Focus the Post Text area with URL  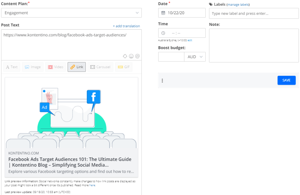click(71, 45)
